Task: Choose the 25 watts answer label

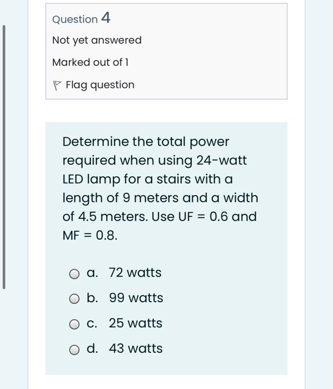Action: (136, 323)
